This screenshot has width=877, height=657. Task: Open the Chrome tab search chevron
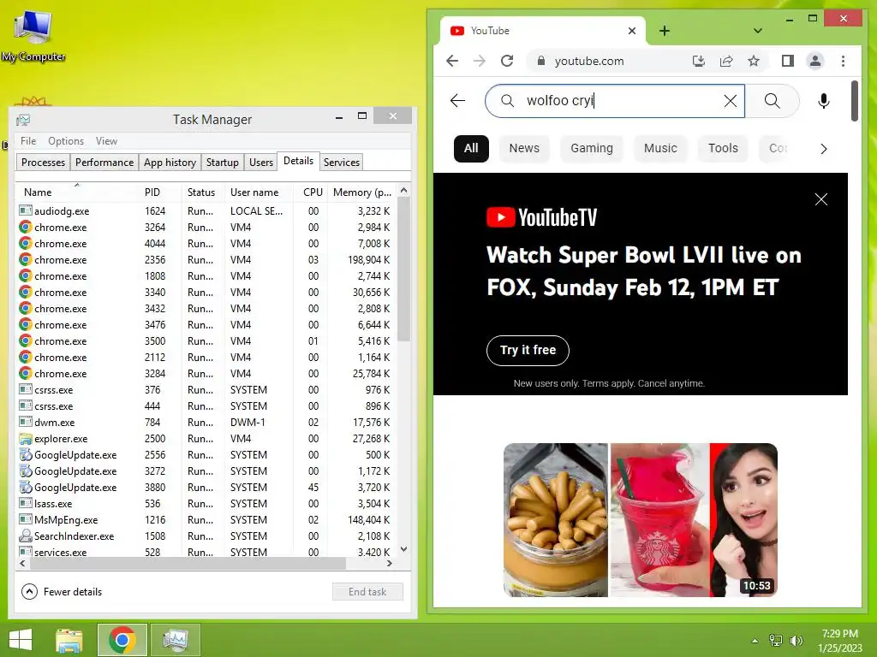click(x=758, y=31)
